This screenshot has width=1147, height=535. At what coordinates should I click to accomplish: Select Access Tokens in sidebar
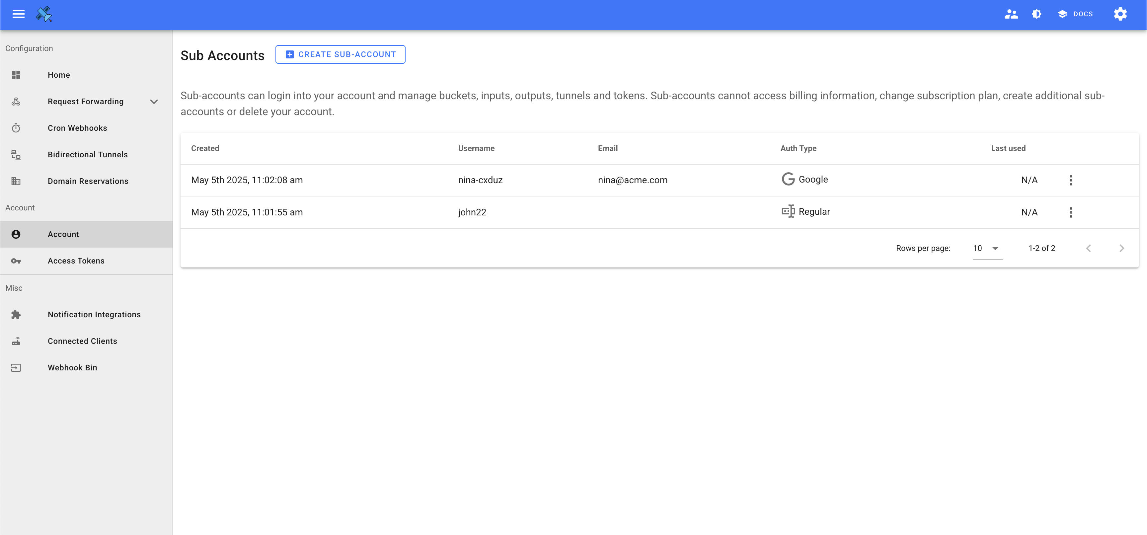(x=76, y=261)
